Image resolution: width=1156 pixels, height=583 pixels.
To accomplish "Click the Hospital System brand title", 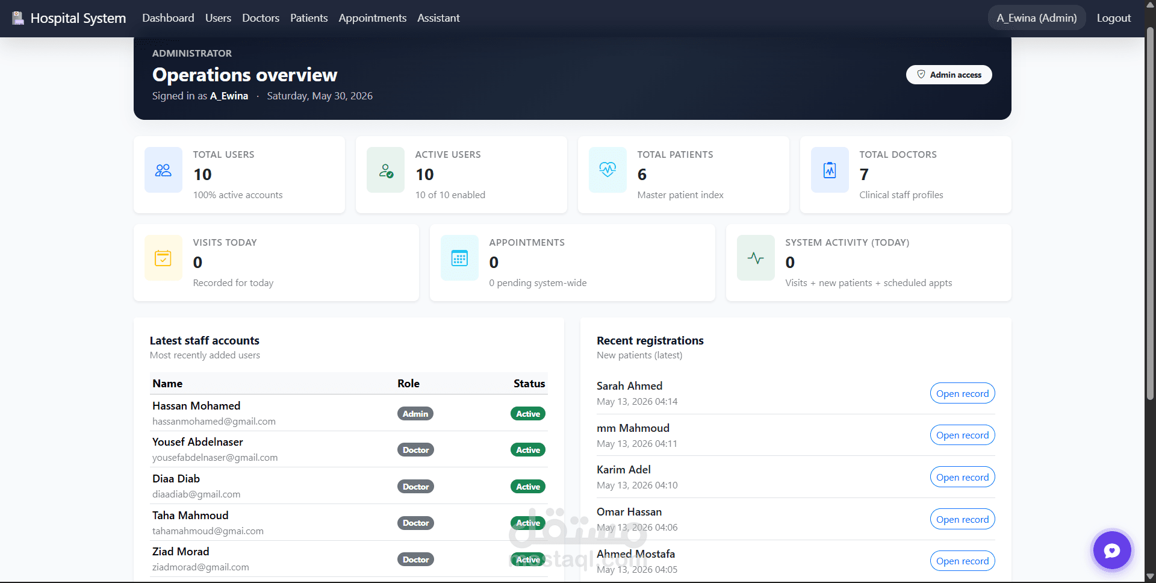I will click(x=78, y=18).
